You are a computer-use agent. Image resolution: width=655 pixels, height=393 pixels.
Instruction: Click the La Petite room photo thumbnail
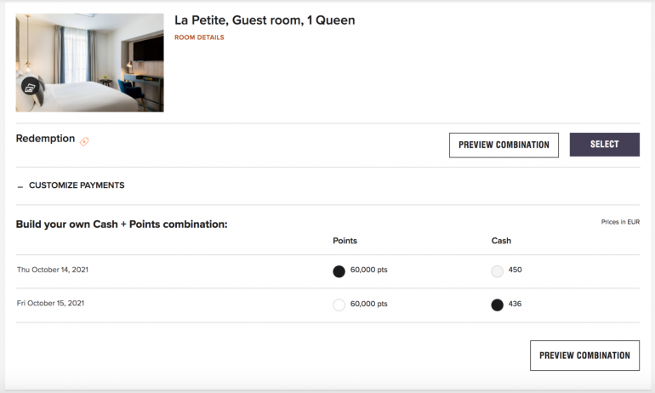pyautogui.click(x=89, y=62)
